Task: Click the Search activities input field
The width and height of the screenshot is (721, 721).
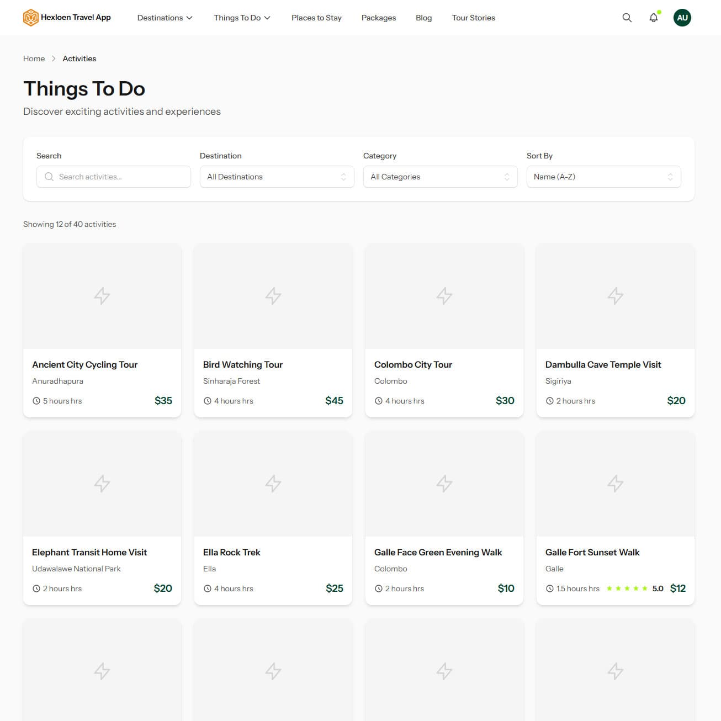Action: [113, 177]
